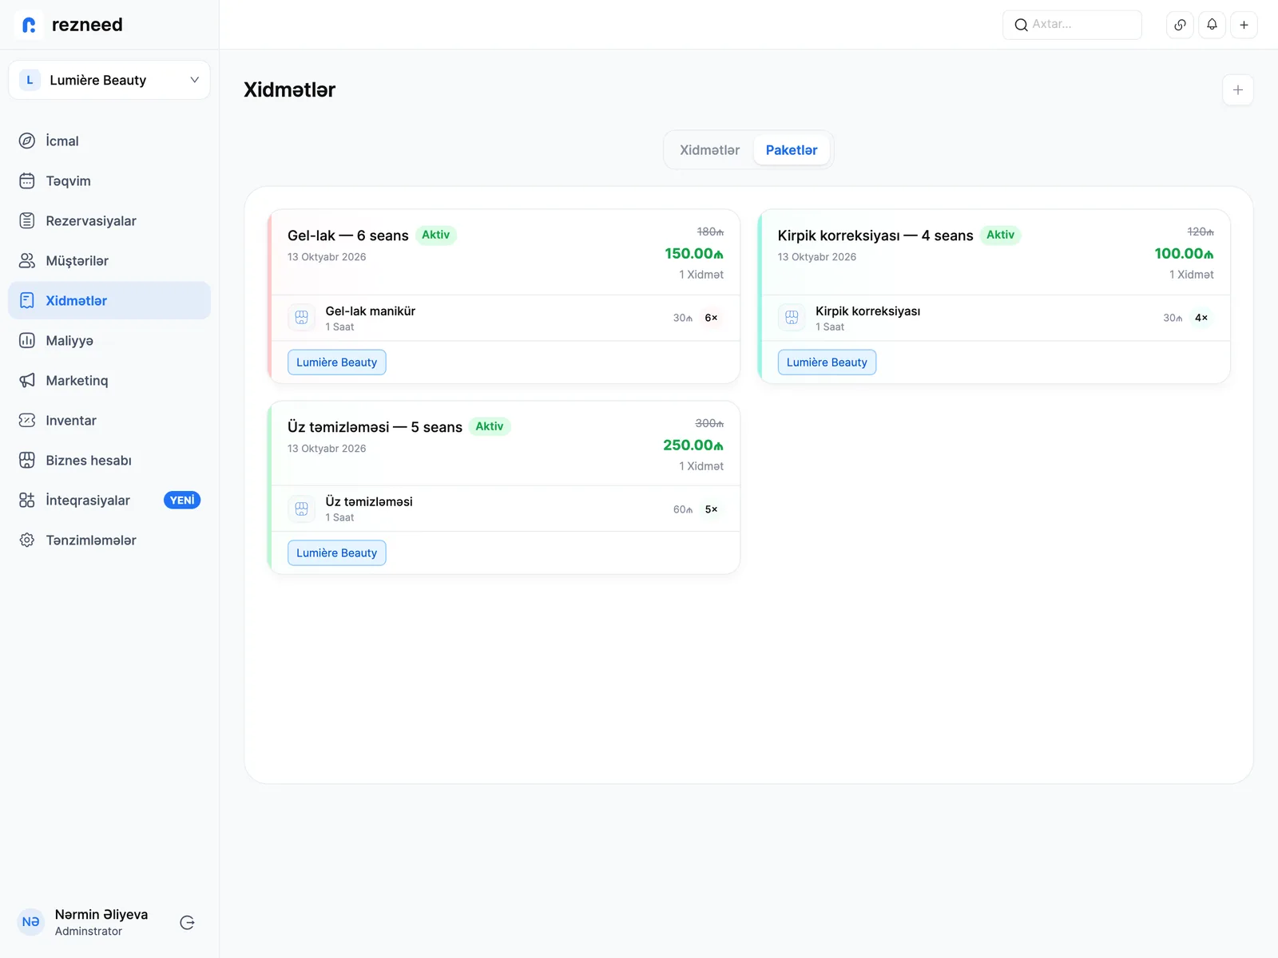Viewport: 1278px width, 958px height.
Task: Click the Marketinq megaphone icon
Action: [x=27, y=381]
